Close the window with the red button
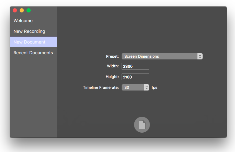 (x=15, y=10)
